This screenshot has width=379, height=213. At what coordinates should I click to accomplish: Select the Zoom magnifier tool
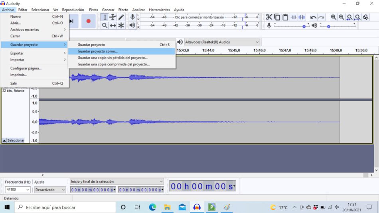[x=105, y=26]
